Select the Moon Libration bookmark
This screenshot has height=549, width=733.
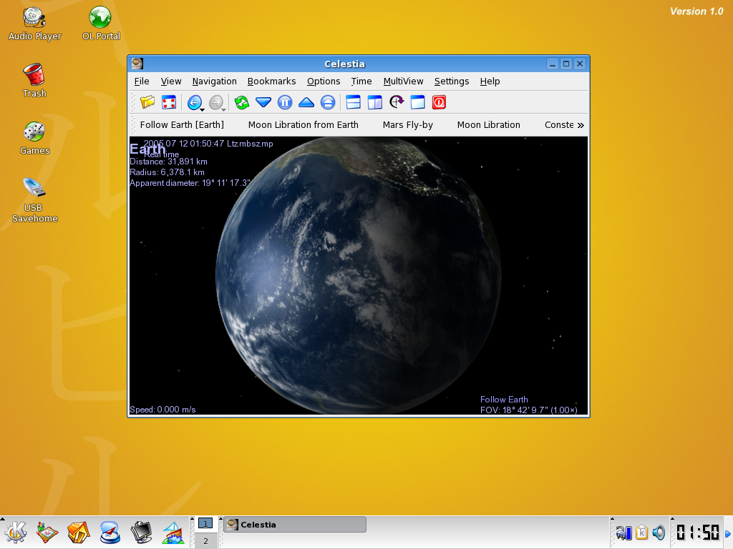[x=488, y=124]
